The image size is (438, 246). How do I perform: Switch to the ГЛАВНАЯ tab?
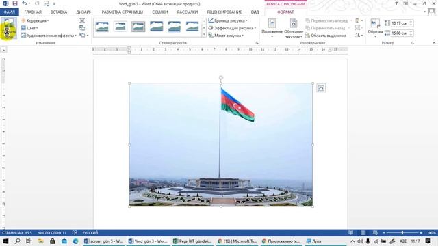click(x=33, y=12)
